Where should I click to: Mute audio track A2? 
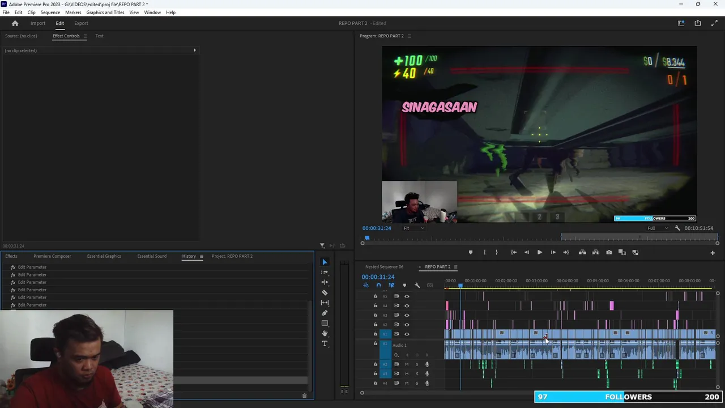click(406, 364)
